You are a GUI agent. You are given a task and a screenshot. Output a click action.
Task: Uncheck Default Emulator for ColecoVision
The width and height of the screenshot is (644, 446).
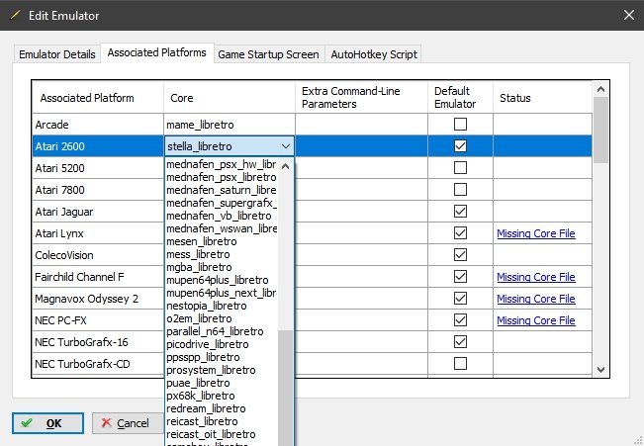click(460, 254)
